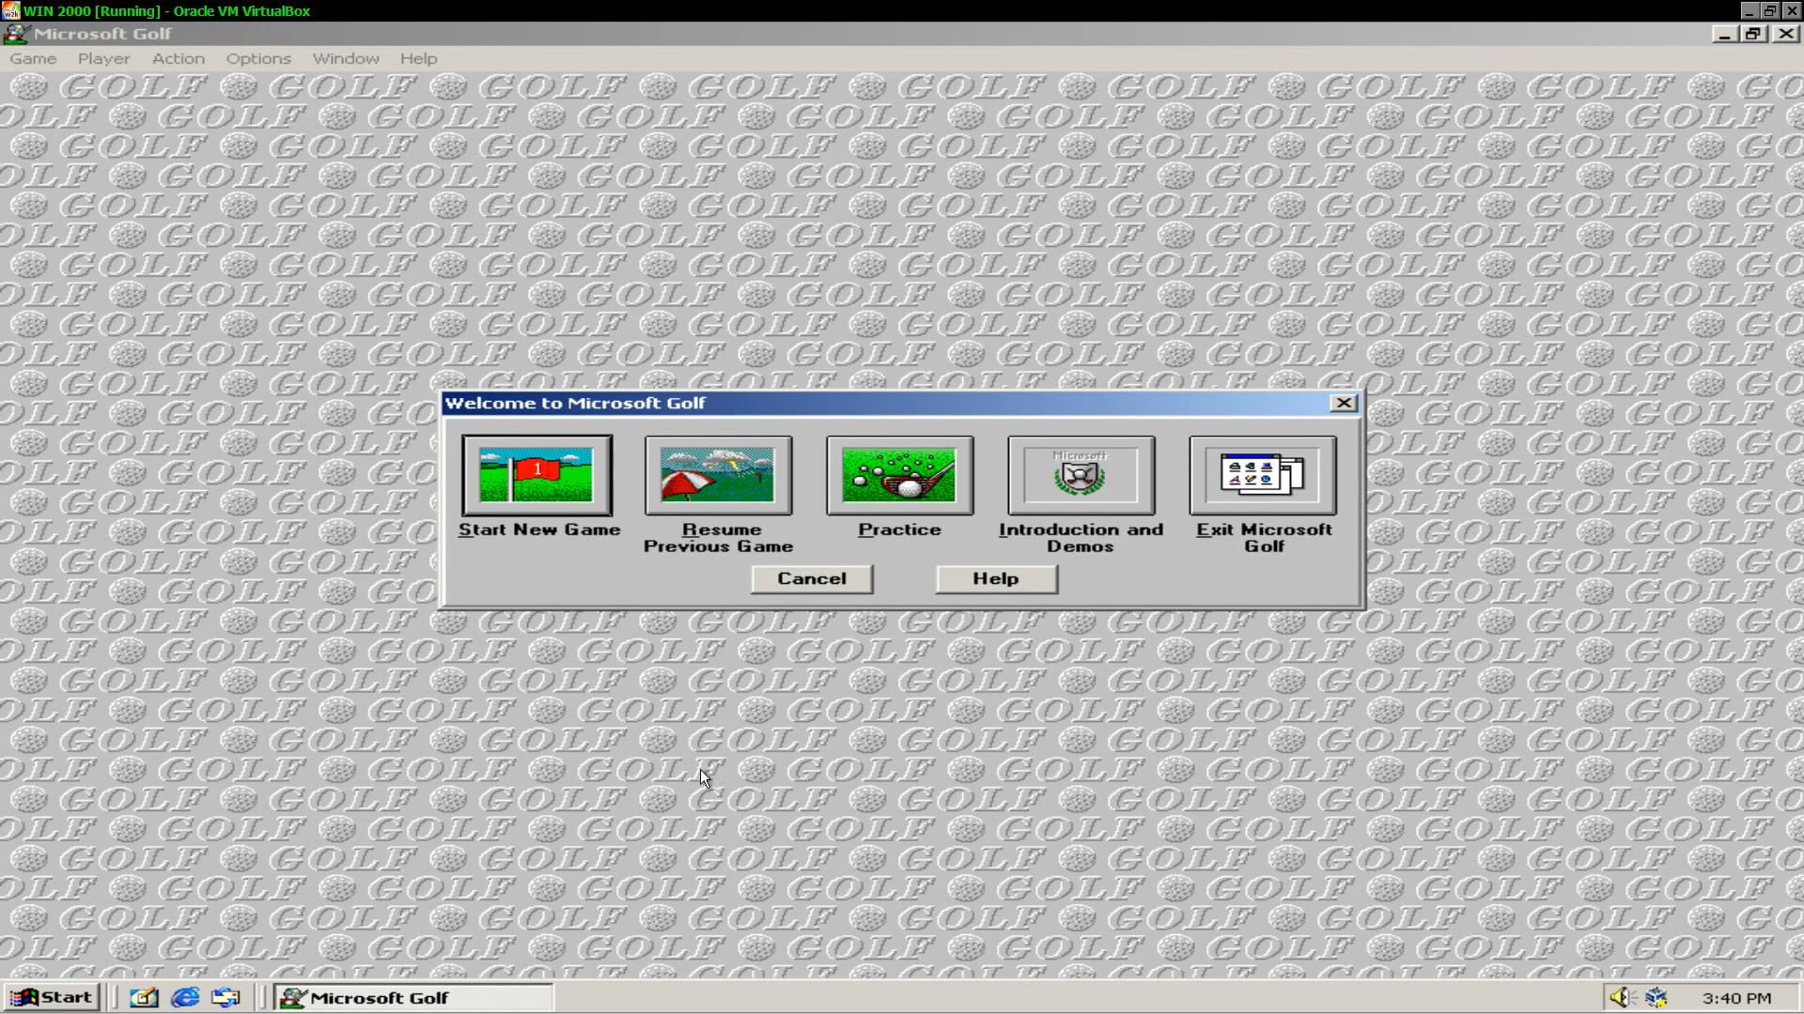Click the Microsoft Golf icon in the title bar

point(15,34)
